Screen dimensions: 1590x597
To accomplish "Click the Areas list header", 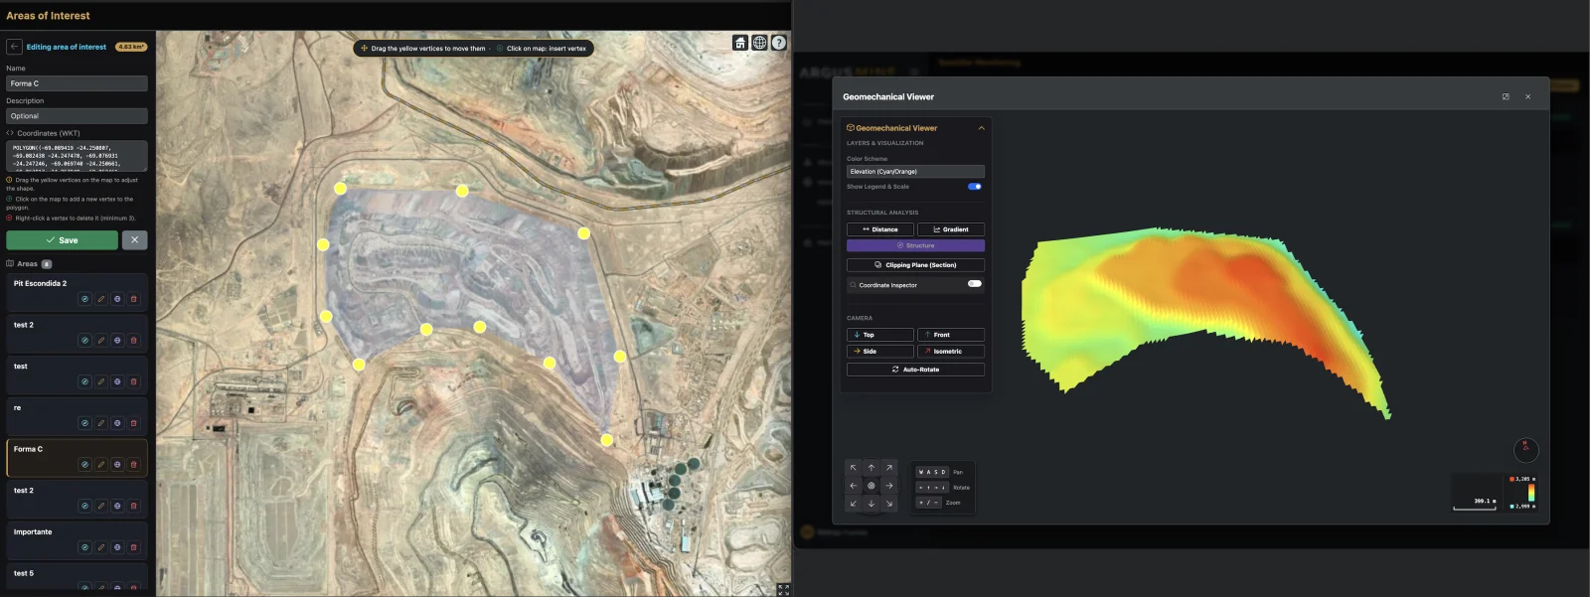I will click(29, 264).
